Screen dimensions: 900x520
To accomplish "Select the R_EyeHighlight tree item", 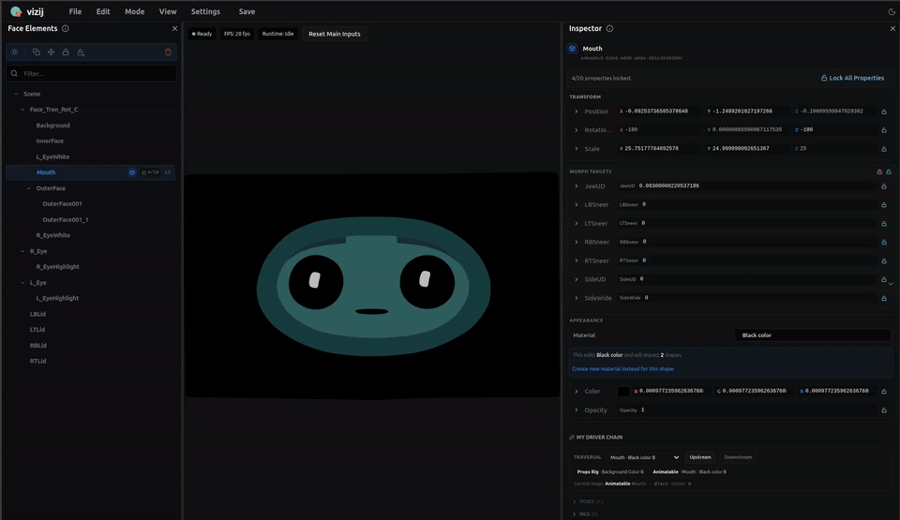I will tap(57, 267).
